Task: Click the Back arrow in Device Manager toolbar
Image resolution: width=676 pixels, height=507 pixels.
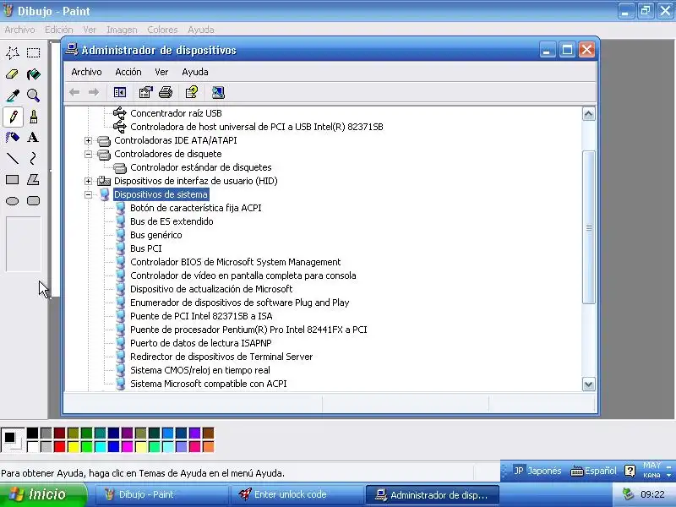Action: (x=74, y=92)
